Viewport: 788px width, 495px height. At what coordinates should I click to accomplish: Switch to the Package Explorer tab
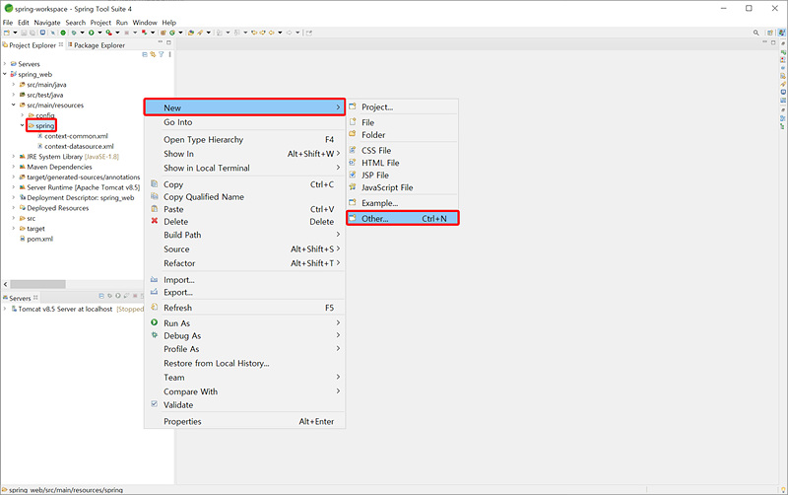(x=96, y=45)
